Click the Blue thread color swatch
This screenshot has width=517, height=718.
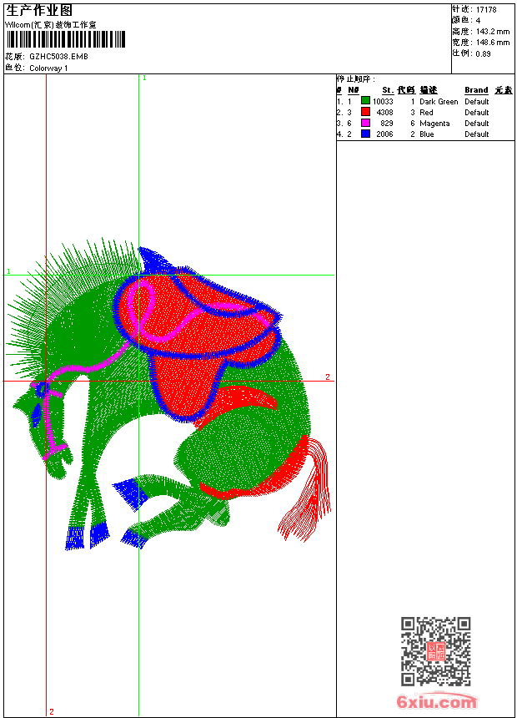(365, 134)
